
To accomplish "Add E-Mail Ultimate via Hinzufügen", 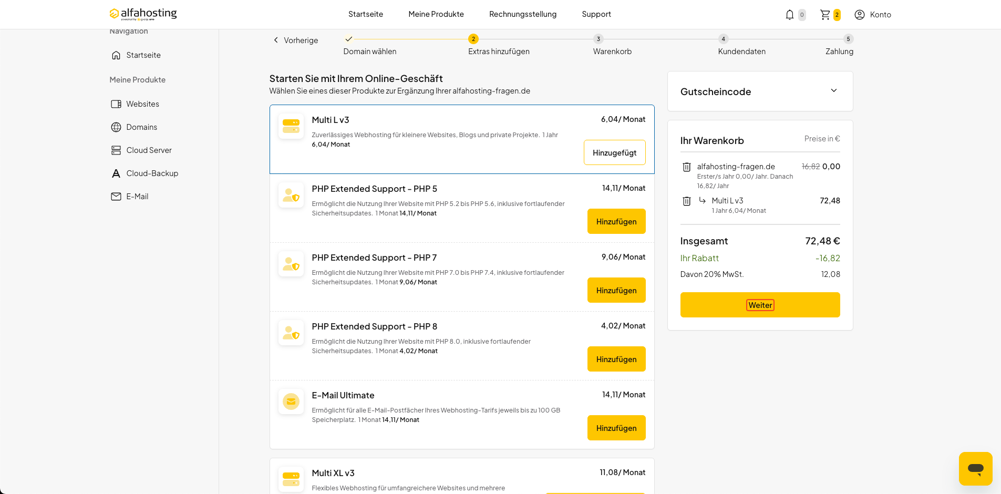I will (616, 428).
